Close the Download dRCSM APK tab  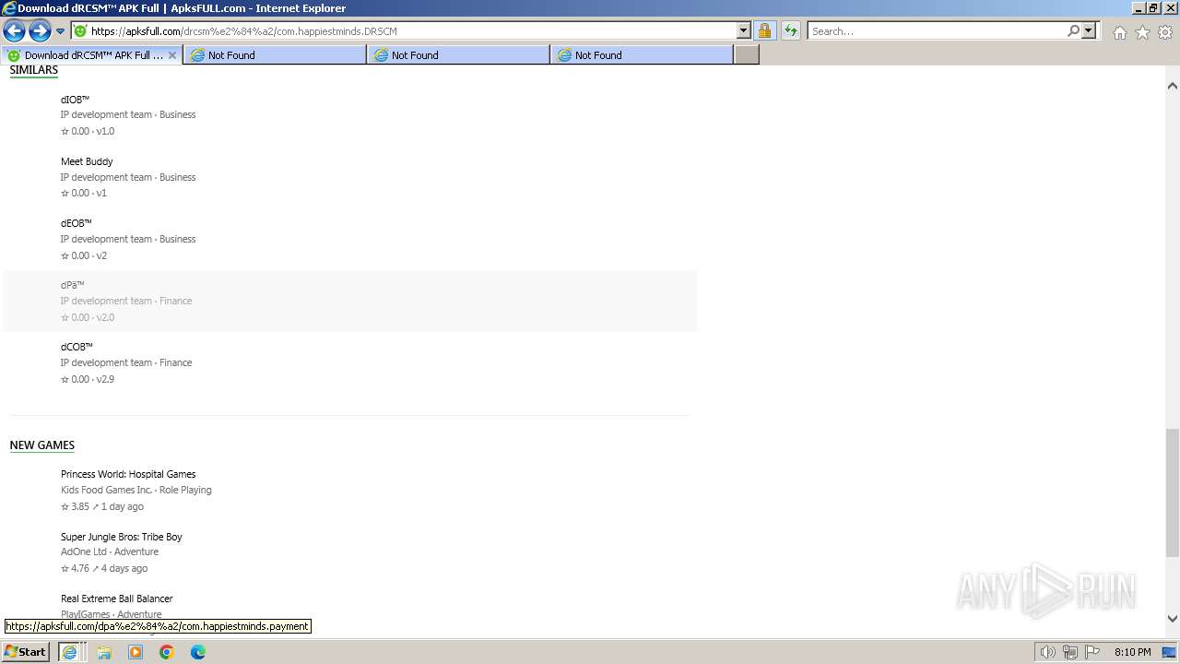[172, 55]
